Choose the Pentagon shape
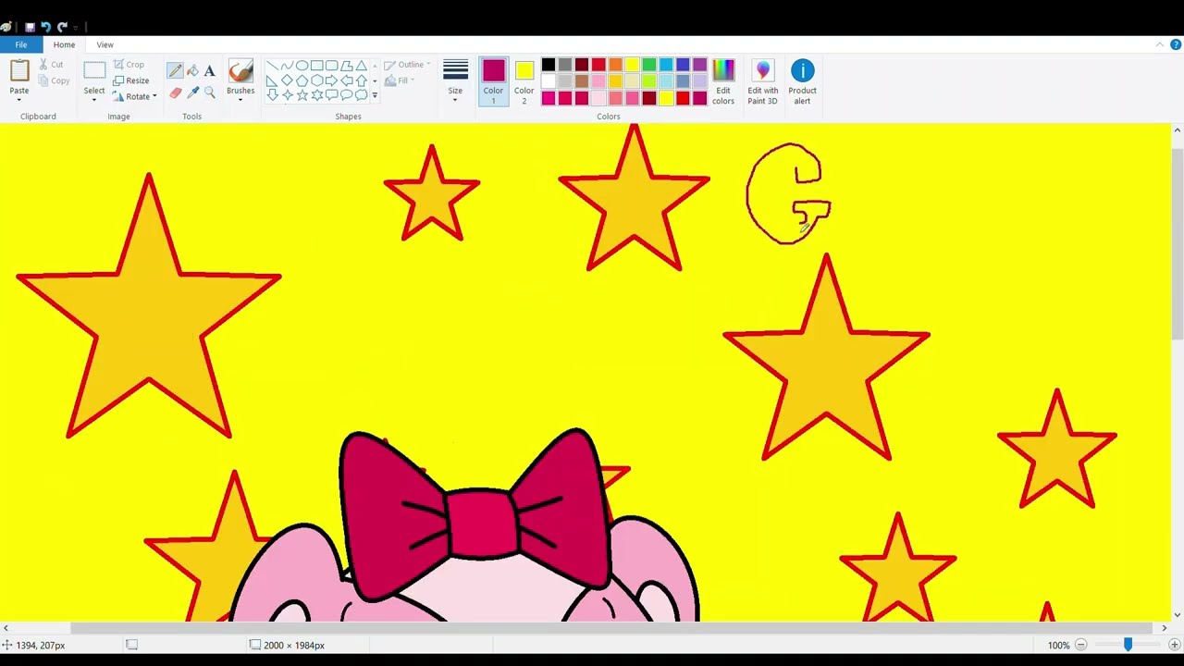 tap(302, 80)
